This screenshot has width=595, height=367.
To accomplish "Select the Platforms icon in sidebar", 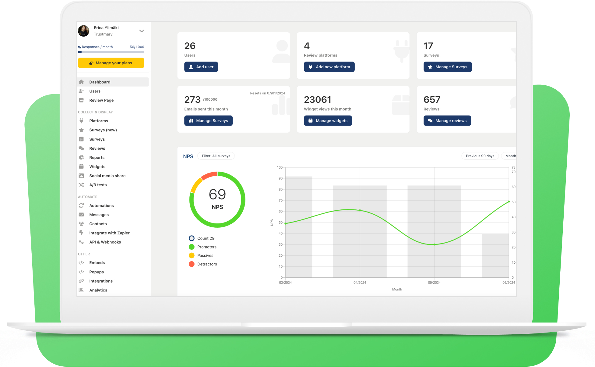I will [x=81, y=121].
